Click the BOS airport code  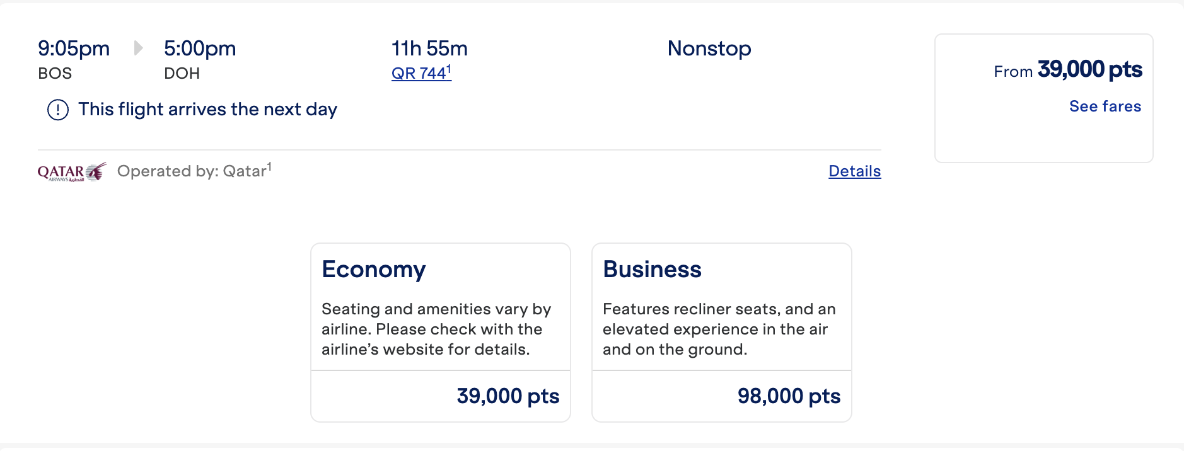(55, 74)
